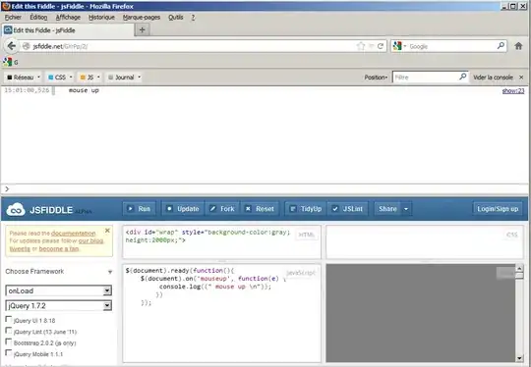Viewport: 531px width, 367px height.
Task: Click the search magnifier in Google box
Action: click(501, 45)
